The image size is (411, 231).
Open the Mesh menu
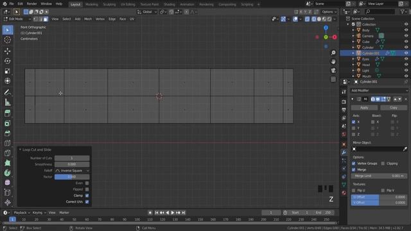(x=88, y=19)
